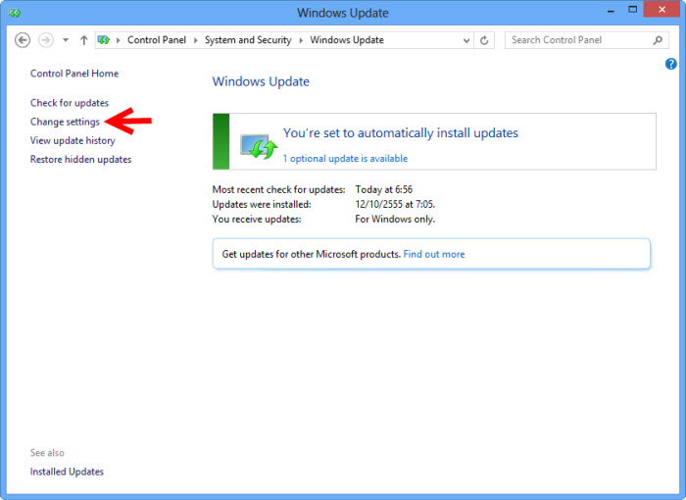Screen dimensions: 686x500
Task: Click the Windows Update page heading
Action: 261,81
